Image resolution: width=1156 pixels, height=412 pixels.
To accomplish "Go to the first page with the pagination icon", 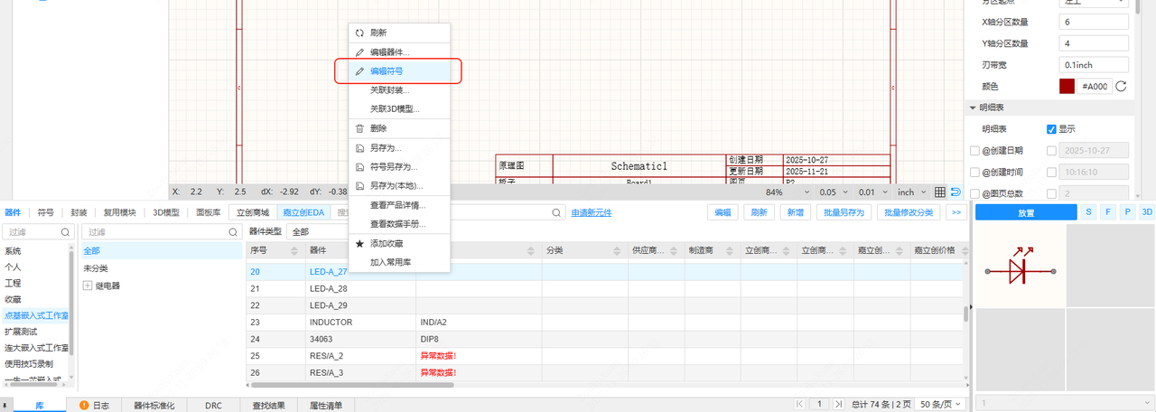I will point(800,405).
